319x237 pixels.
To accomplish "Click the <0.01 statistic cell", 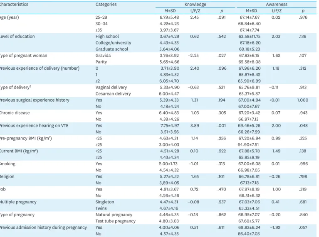I will coord(274,100).
